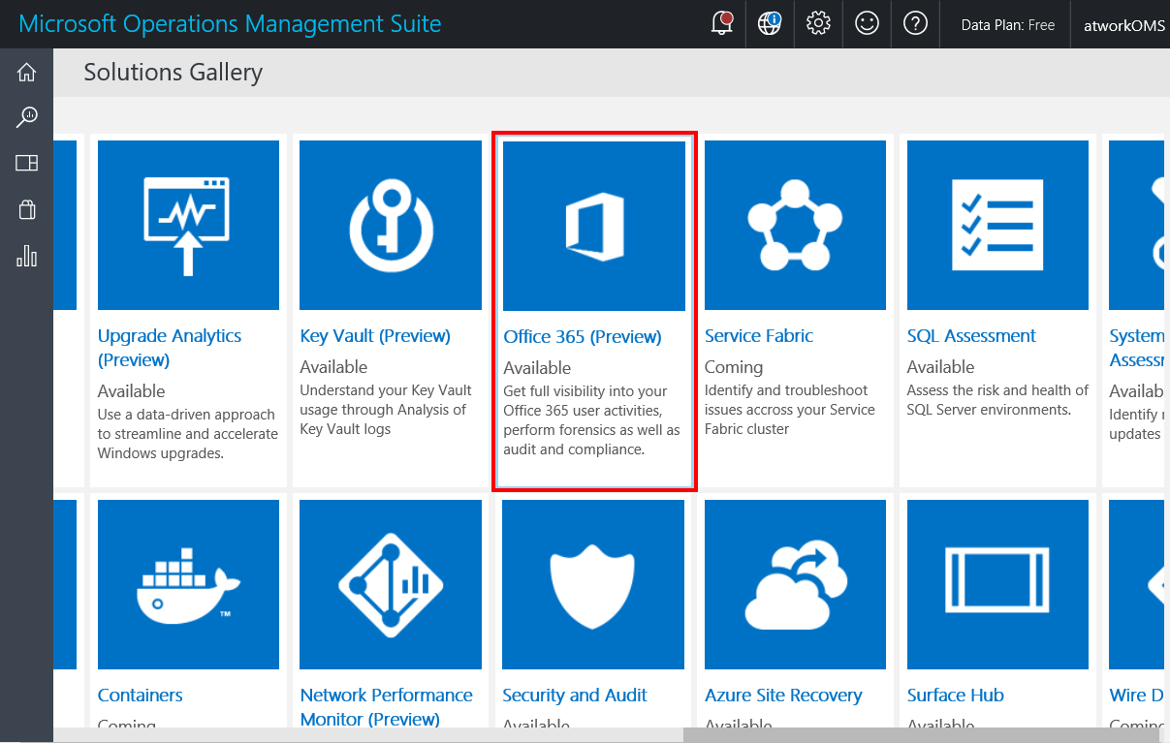Open the Usage bar chart icon
1170x743 pixels.
click(x=26, y=256)
